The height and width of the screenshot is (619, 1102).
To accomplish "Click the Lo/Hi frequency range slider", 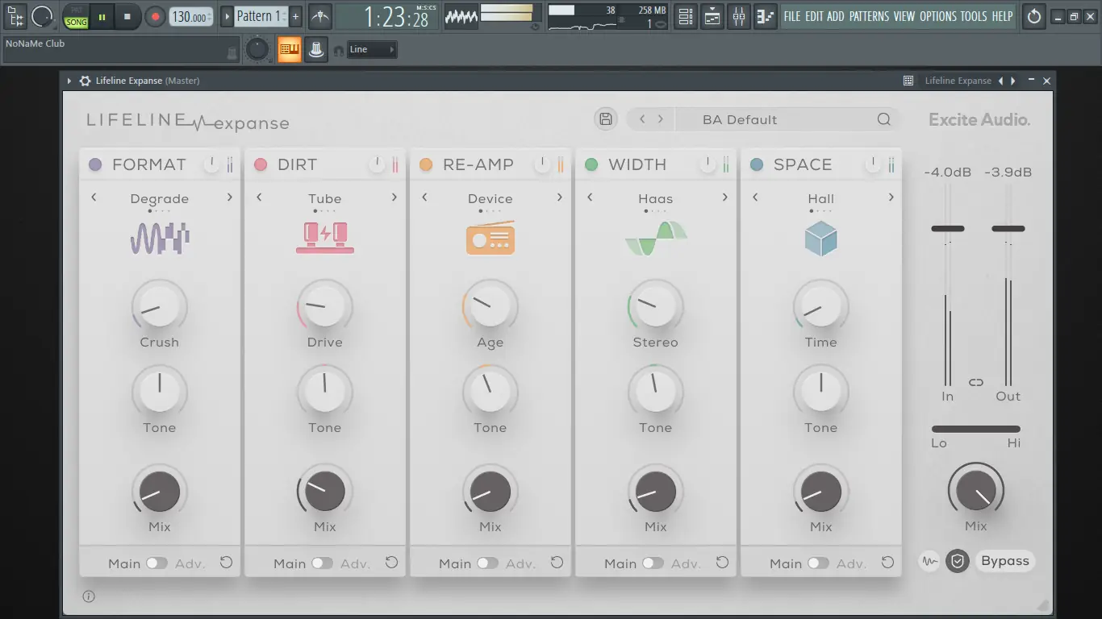I will click(x=976, y=428).
